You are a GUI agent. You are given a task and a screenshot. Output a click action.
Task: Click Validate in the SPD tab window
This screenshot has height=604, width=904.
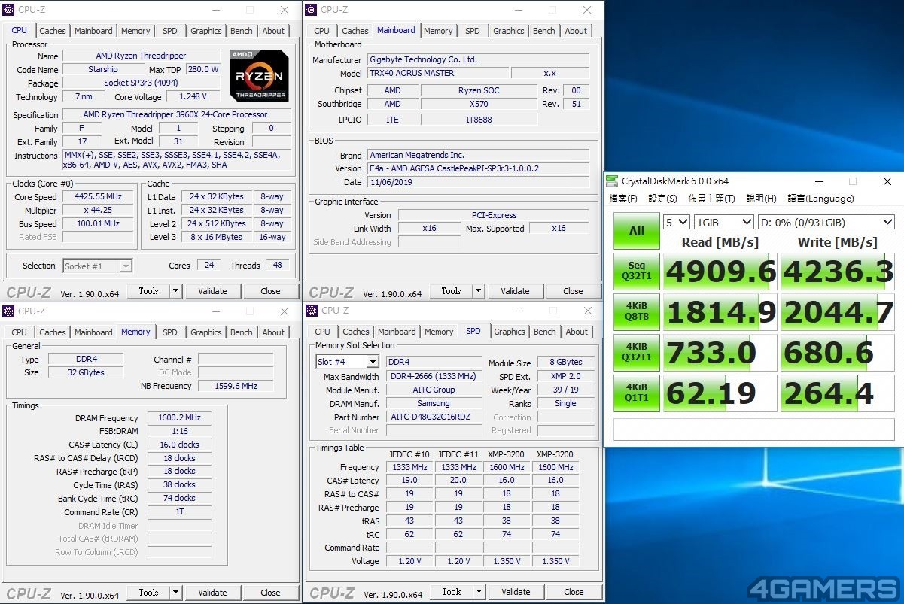(516, 592)
